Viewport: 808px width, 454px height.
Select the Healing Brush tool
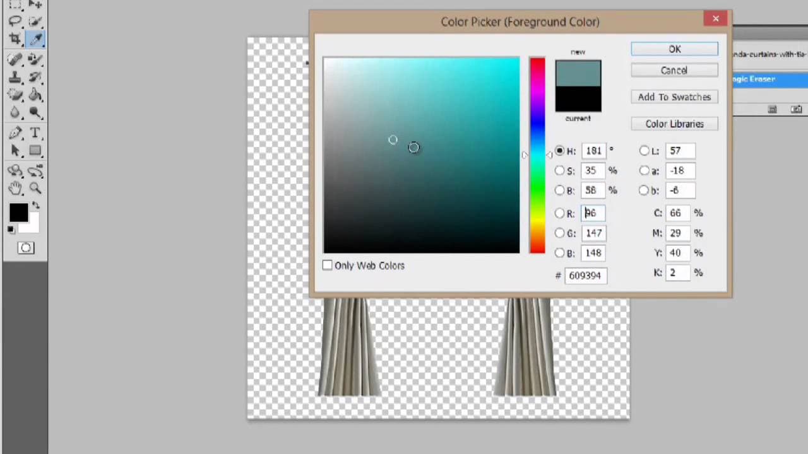tap(15, 60)
